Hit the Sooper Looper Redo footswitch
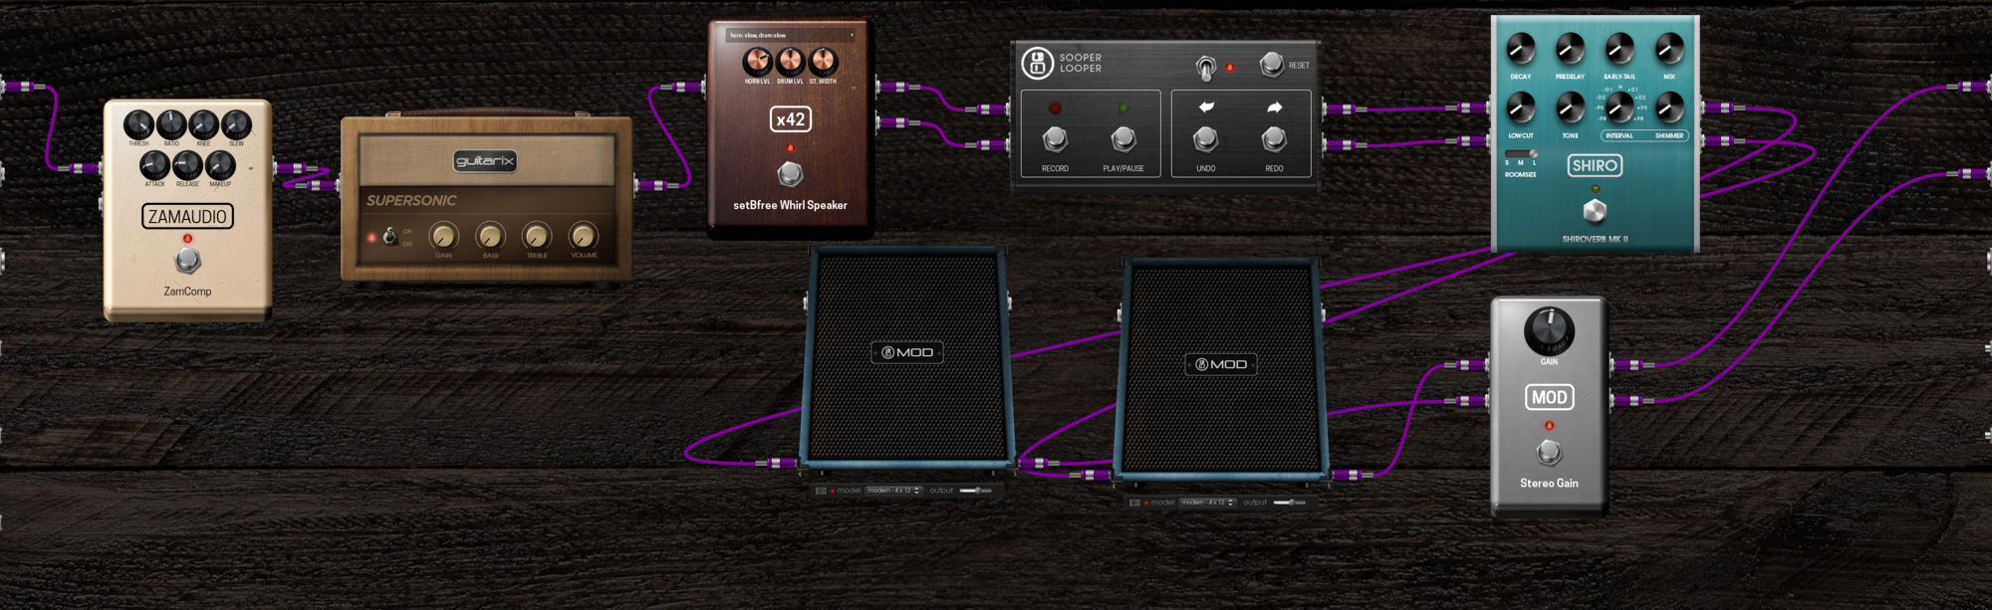1992x610 pixels. coord(1274,138)
